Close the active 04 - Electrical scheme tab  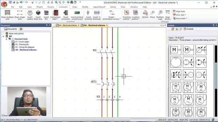point(107,25)
